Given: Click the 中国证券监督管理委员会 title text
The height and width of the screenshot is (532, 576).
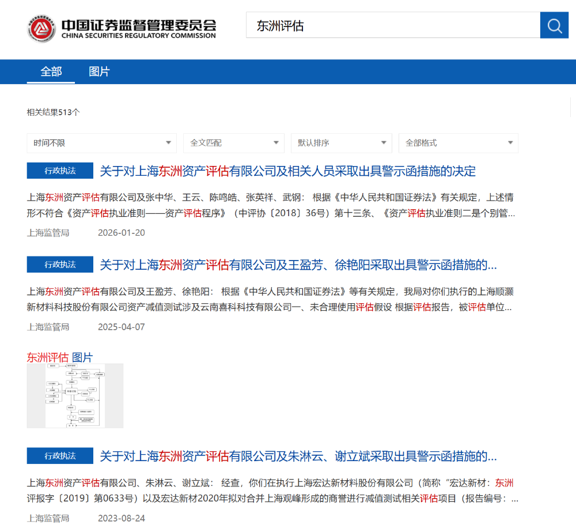Looking at the screenshot, I should click(138, 25).
